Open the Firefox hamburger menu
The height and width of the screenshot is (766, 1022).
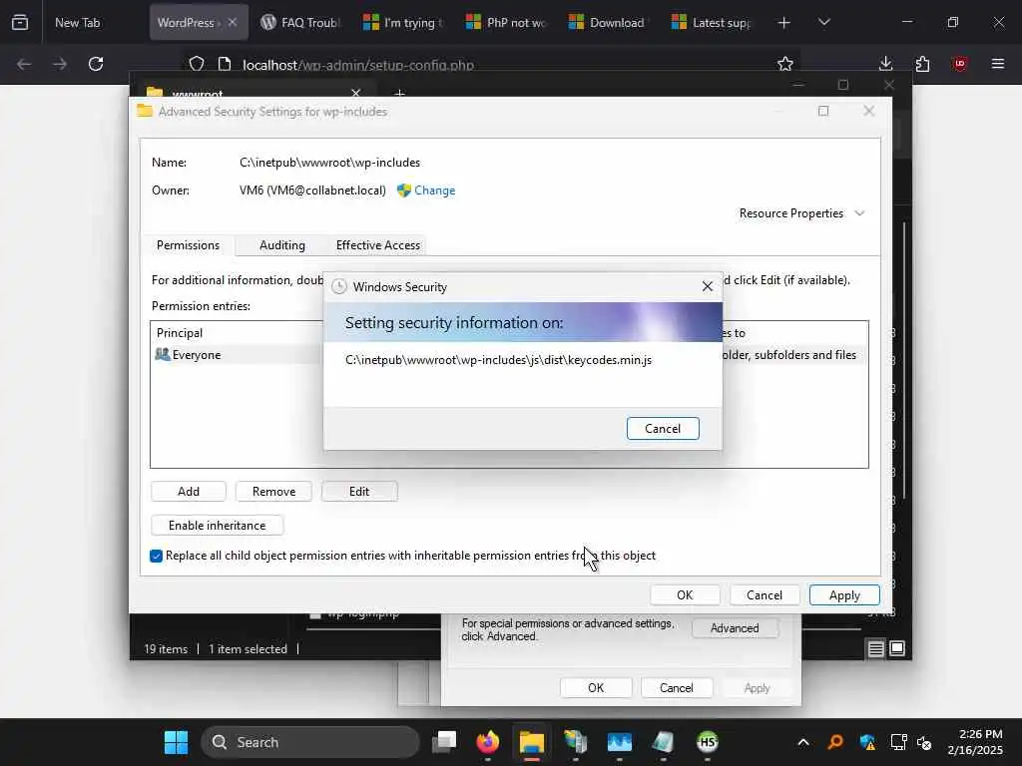click(x=998, y=64)
